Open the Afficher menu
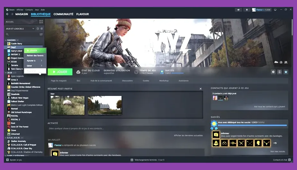Screen dimensions: 297x170 click(20, 10)
